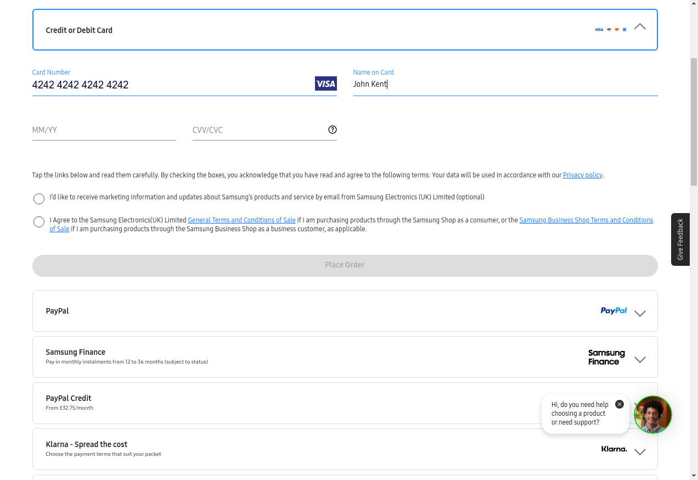Enable marketing information emails option
This screenshot has height=480, width=698.
[39, 199]
